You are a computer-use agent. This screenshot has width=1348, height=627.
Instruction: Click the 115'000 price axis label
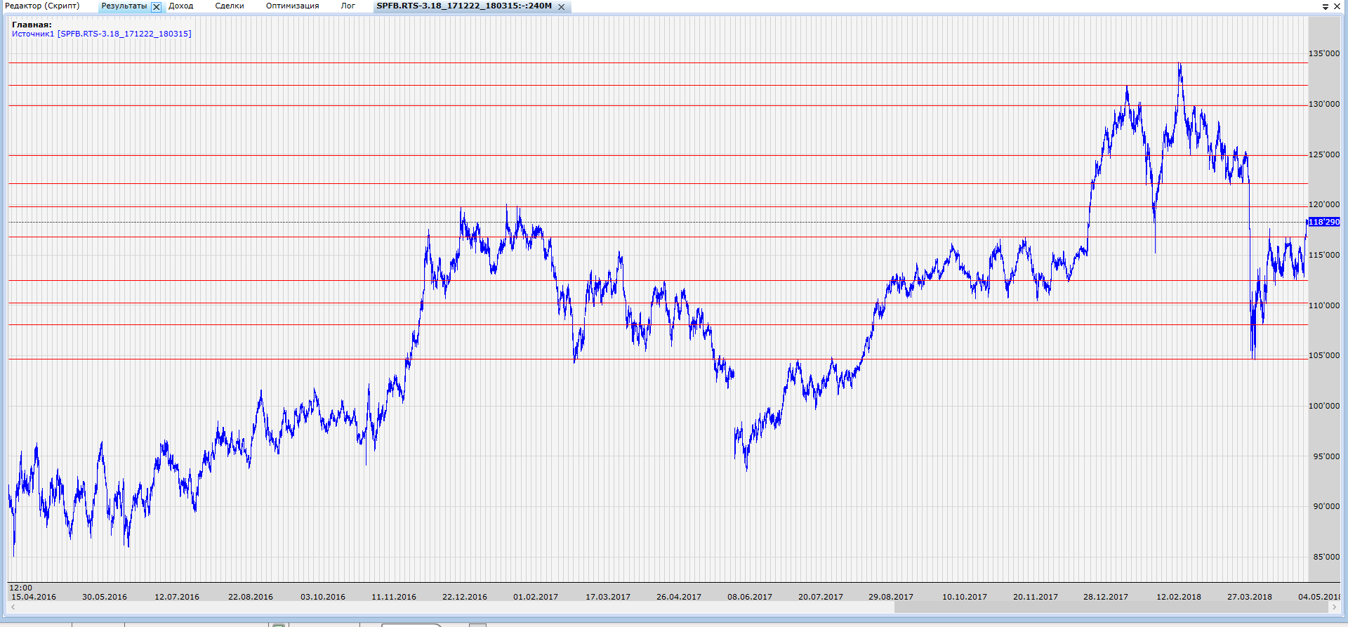[1324, 255]
